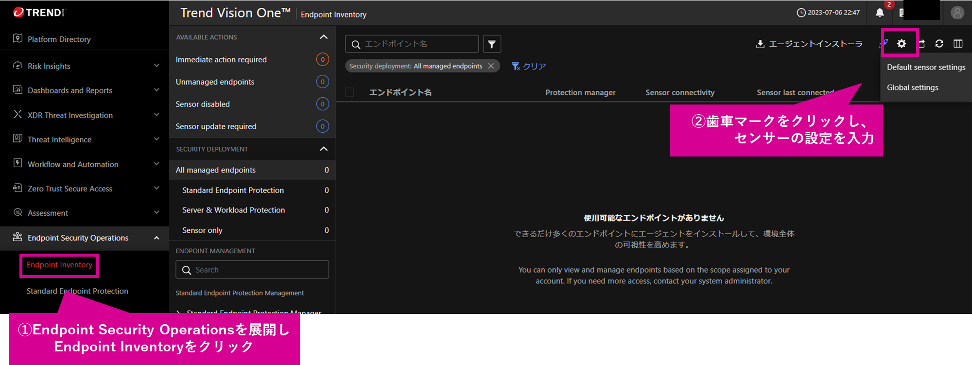Click the 2023-07-06 22:47 timestamp
Screen dimensions: 972x365
[833, 13]
